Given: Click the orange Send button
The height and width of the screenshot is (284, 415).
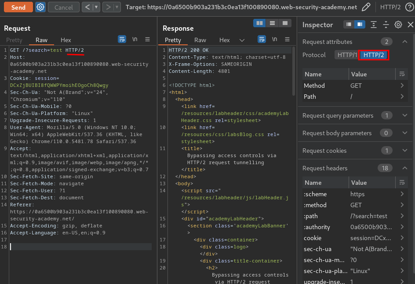Looking at the screenshot, I should (18, 7).
